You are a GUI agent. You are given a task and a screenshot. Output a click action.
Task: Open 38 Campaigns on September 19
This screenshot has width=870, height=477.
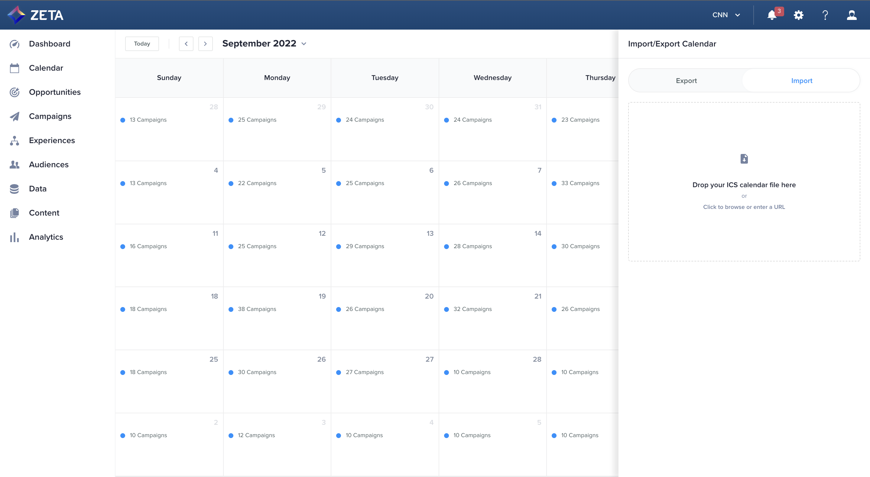click(x=257, y=309)
